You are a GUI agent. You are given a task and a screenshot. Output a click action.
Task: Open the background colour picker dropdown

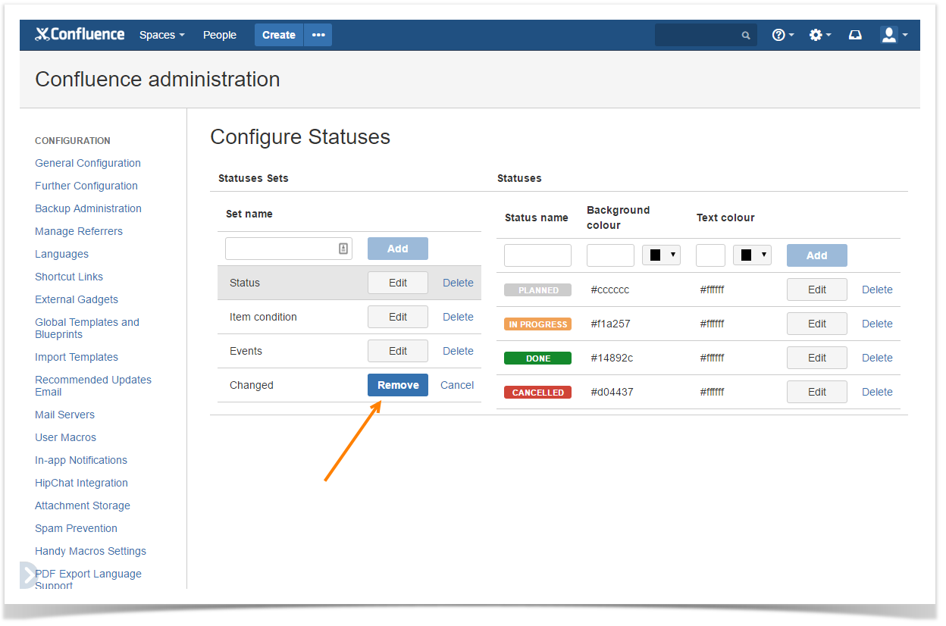coord(661,255)
